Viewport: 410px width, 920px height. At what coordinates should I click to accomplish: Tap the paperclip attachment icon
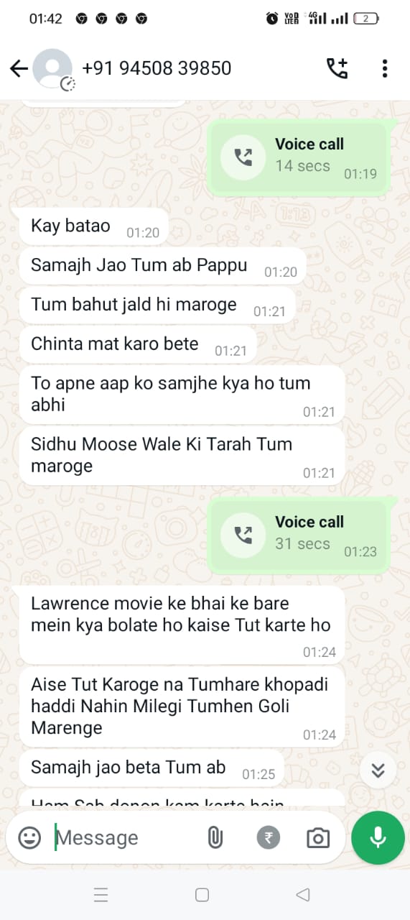pyautogui.click(x=215, y=837)
